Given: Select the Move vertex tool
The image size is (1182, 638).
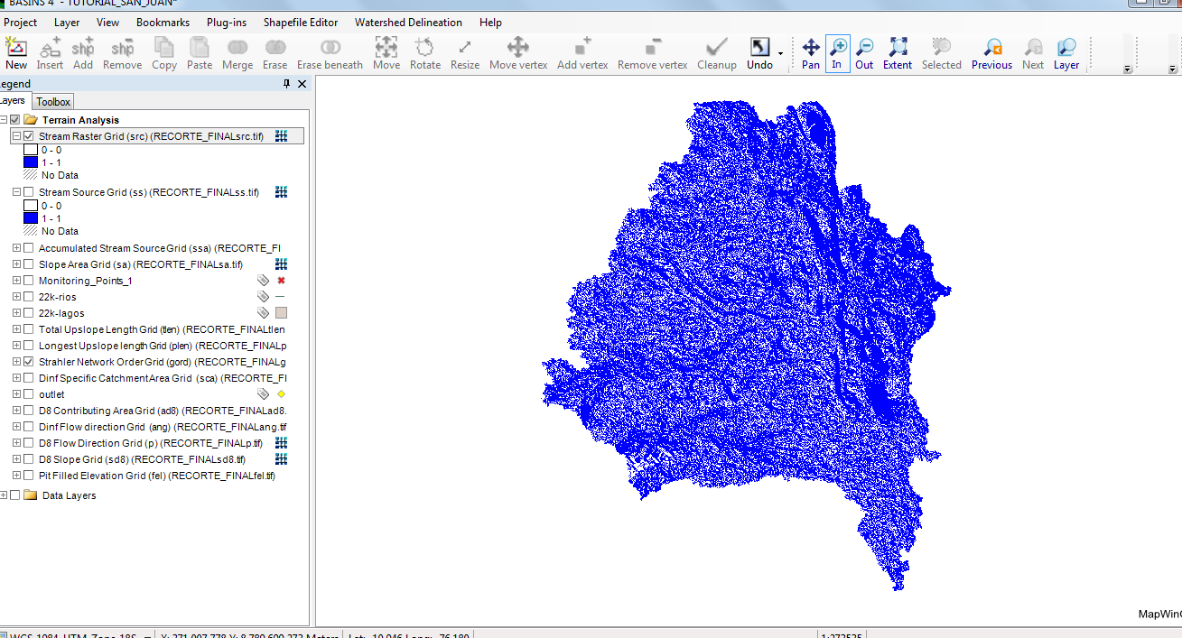Looking at the screenshot, I should (x=518, y=53).
